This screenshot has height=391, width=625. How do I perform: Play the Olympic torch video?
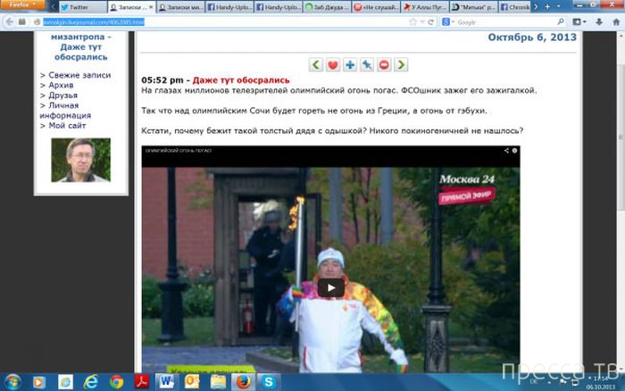331,287
